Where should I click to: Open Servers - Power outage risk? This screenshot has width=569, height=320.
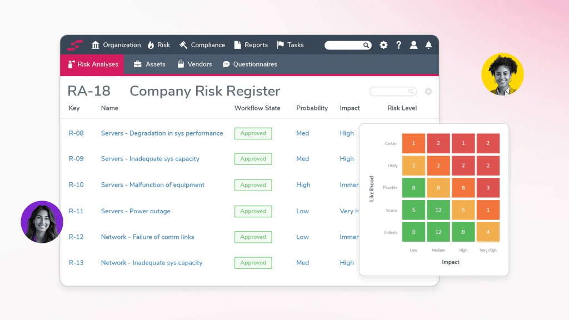(136, 211)
